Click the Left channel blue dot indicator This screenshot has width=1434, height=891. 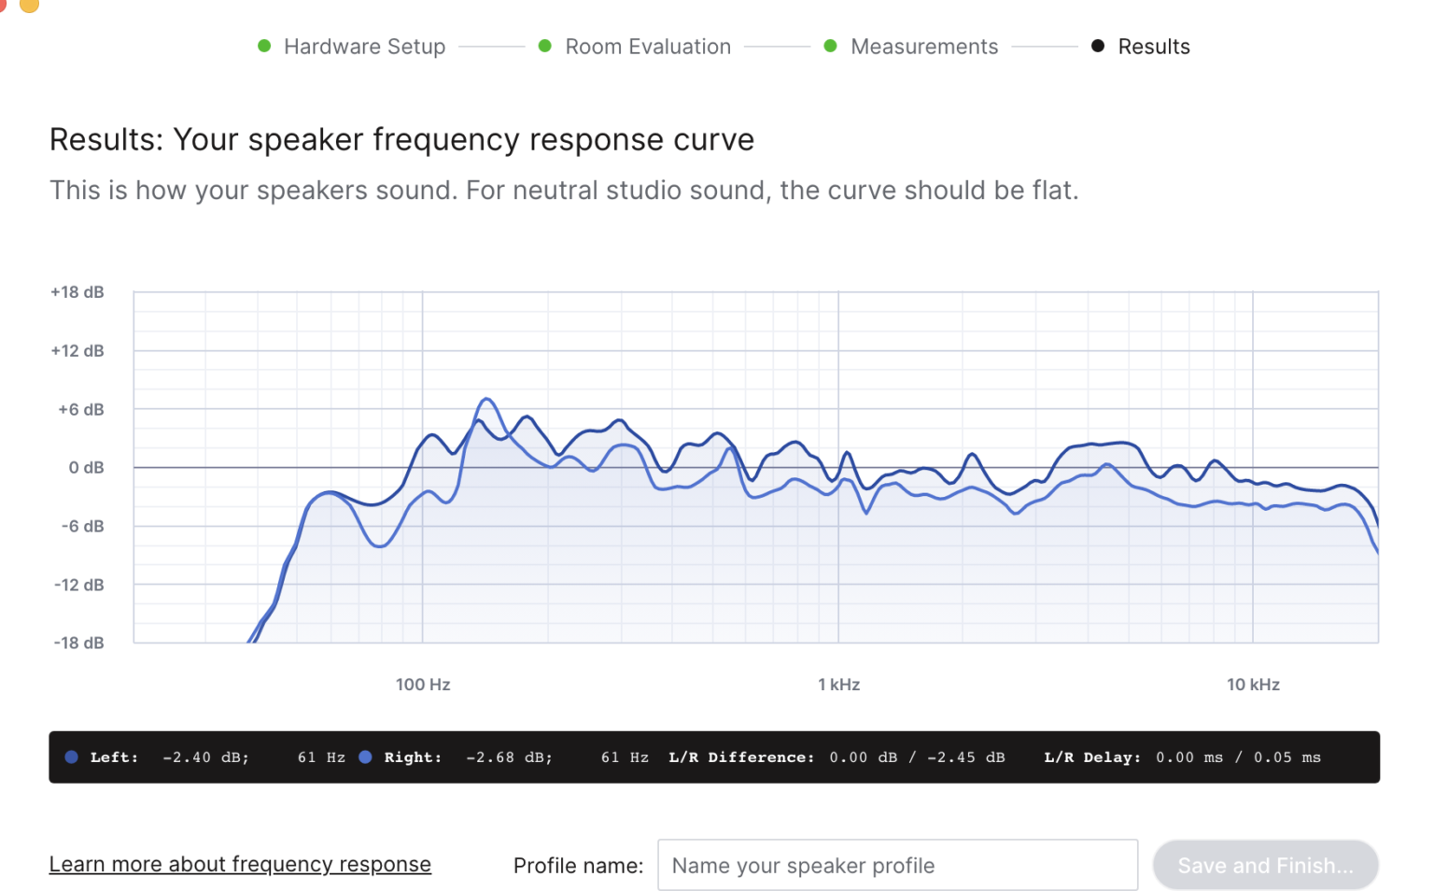(x=71, y=757)
